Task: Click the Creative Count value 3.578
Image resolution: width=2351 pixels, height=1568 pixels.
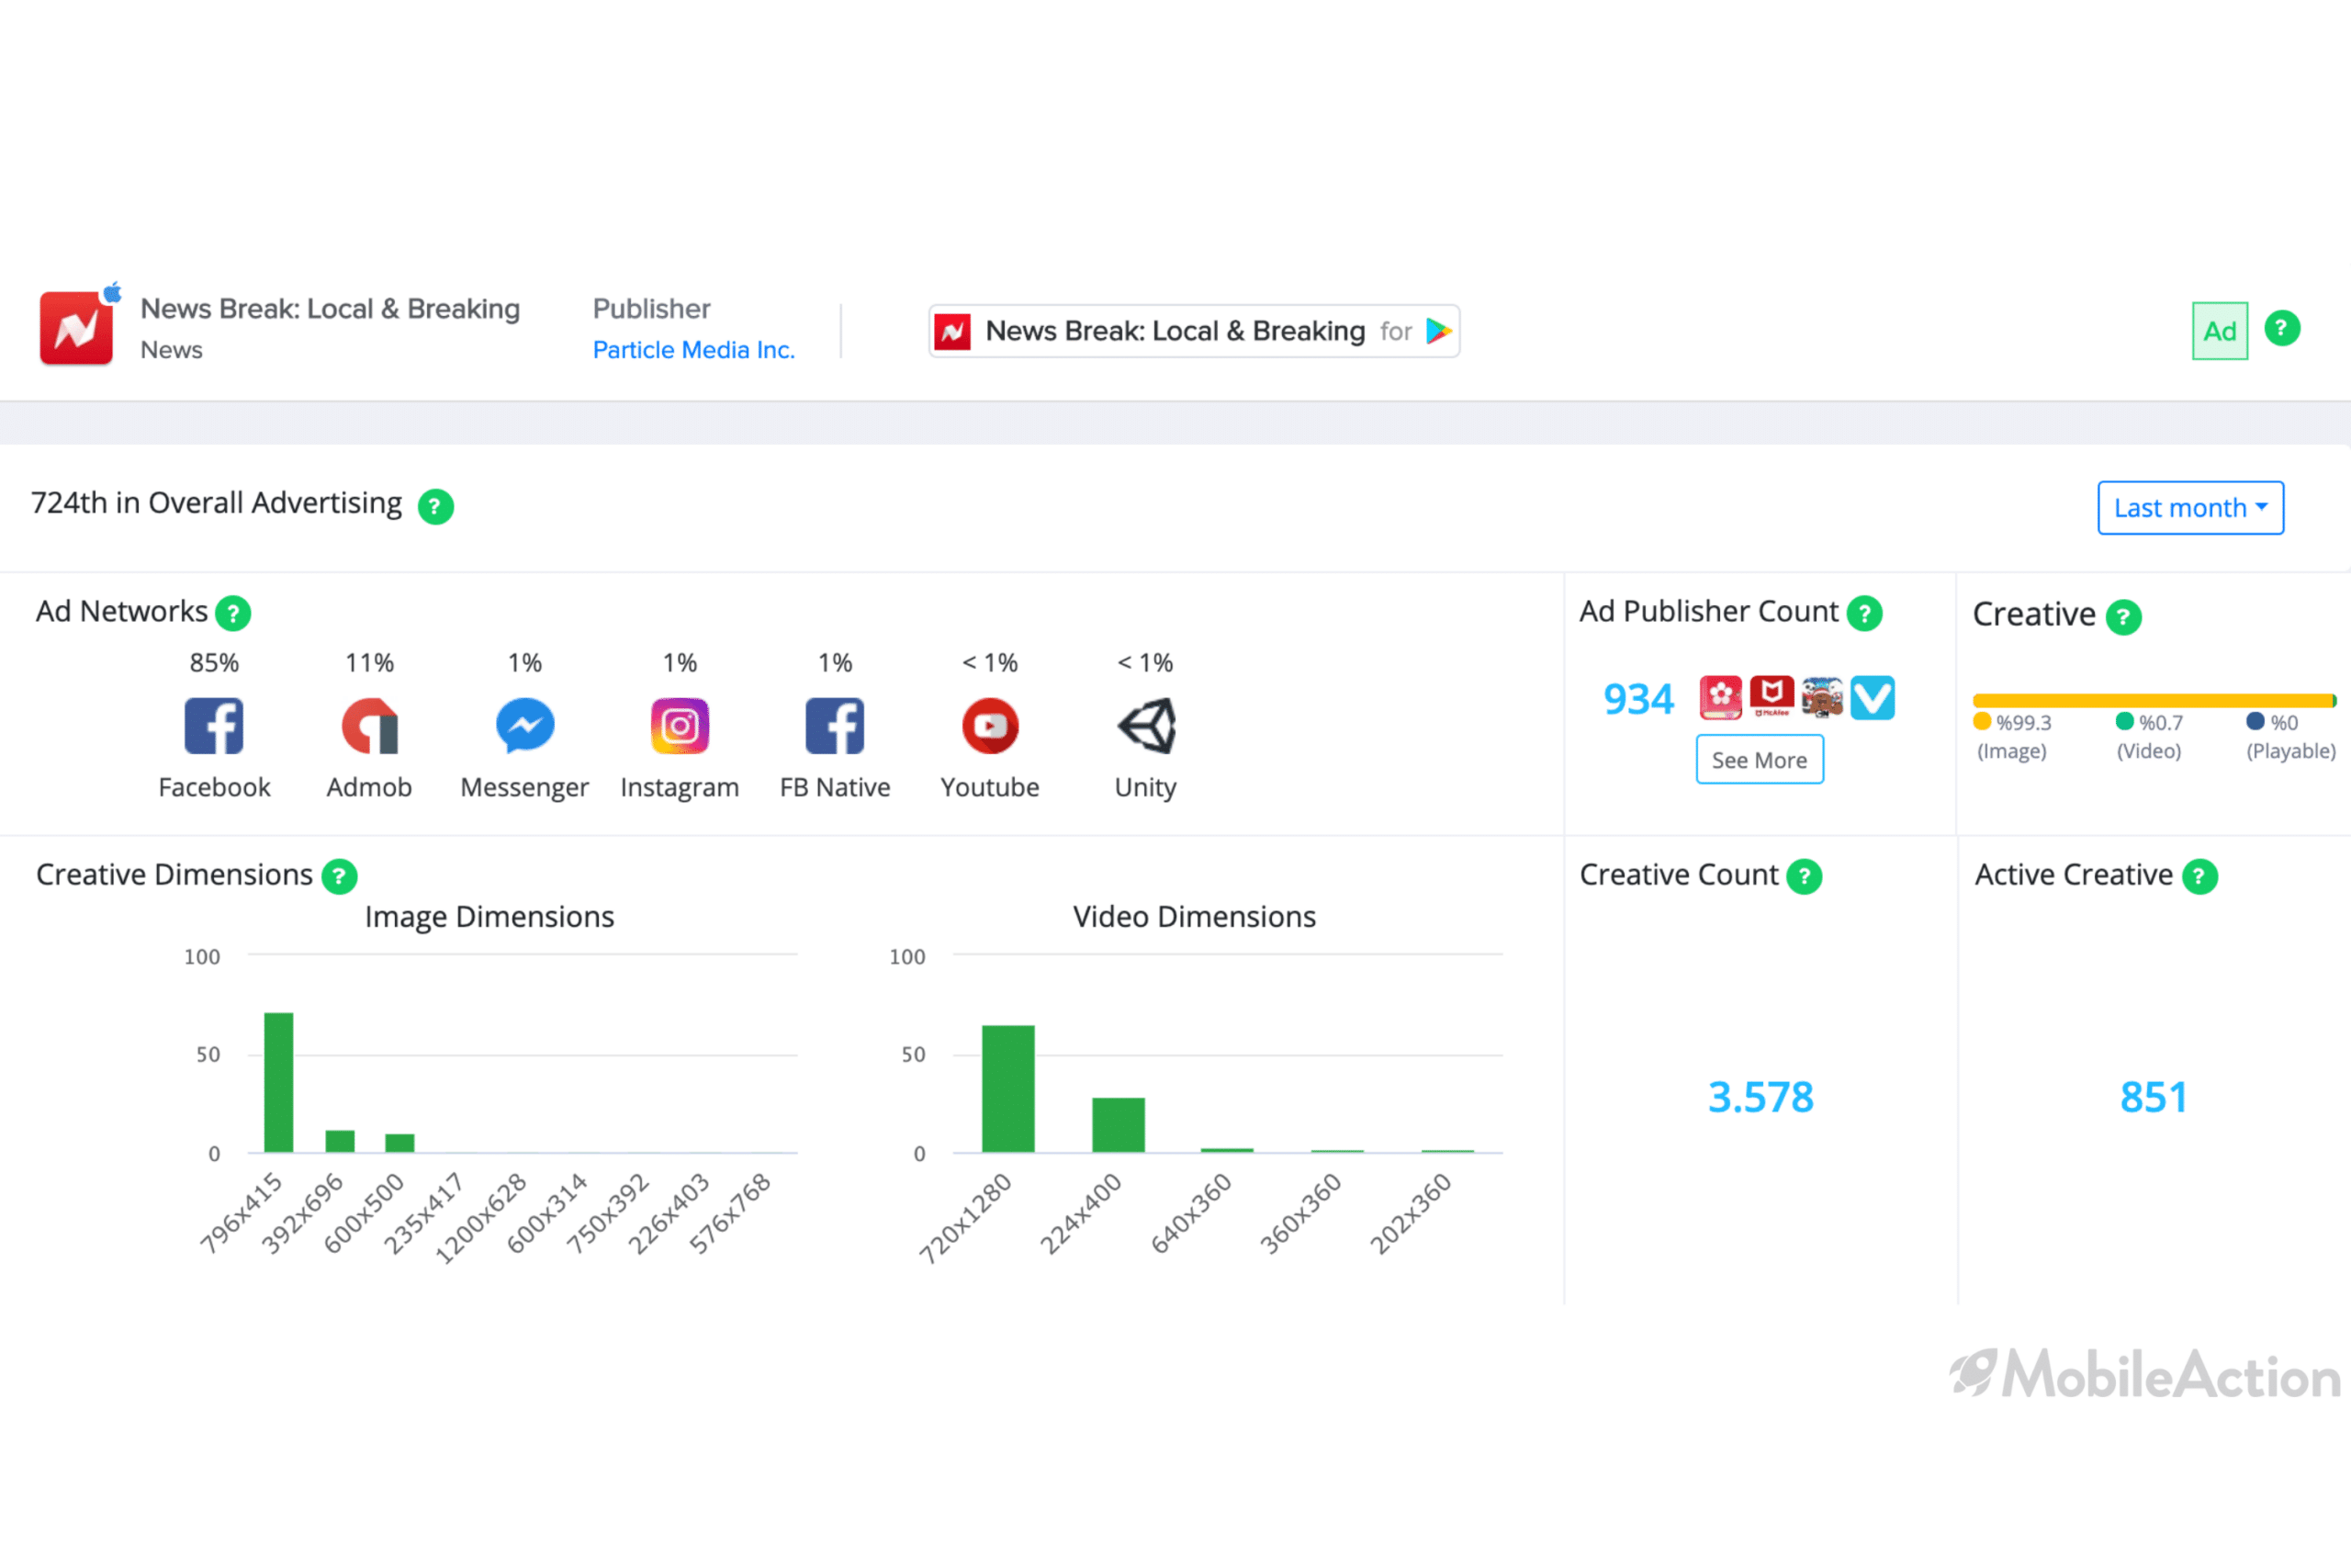Action: coord(1760,1098)
